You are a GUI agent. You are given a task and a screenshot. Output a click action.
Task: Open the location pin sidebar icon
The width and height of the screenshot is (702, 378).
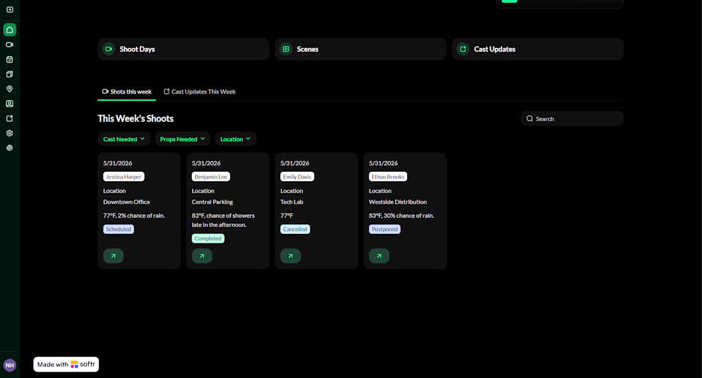pos(10,89)
